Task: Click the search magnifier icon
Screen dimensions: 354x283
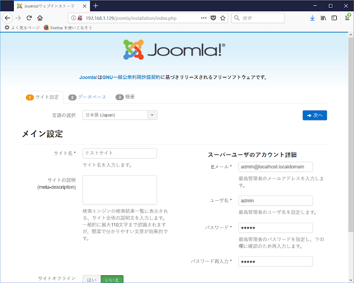Action: [237, 18]
